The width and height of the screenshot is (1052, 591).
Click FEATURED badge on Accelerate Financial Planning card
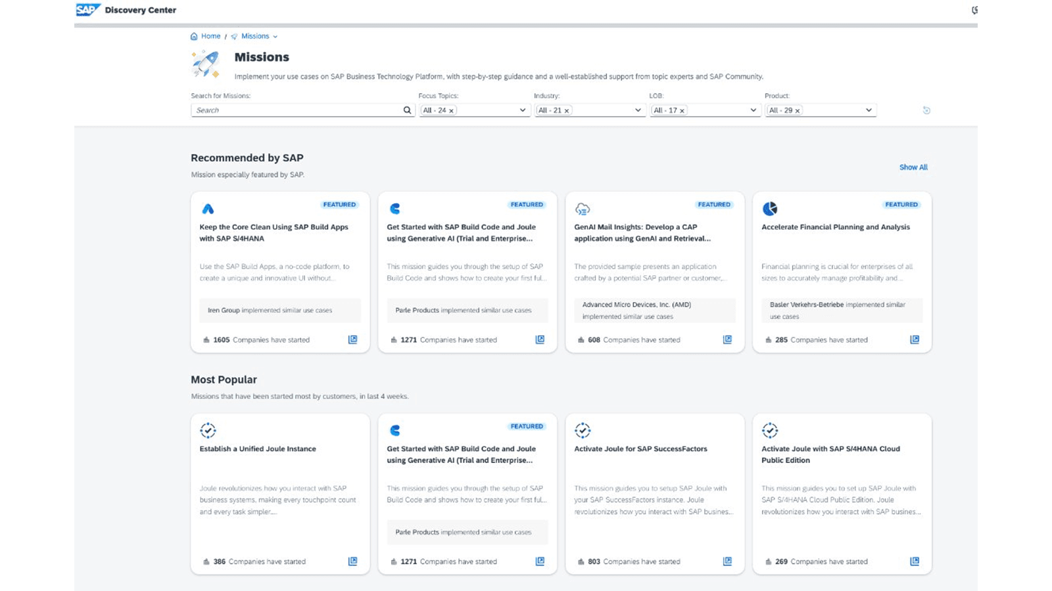[x=901, y=205]
